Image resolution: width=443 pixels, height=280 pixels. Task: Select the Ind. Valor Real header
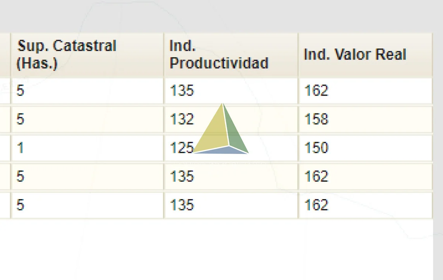pyautogui.click(x=354, y=55)
